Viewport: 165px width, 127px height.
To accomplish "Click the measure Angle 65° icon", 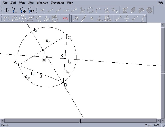I will [x=31, y=18].
